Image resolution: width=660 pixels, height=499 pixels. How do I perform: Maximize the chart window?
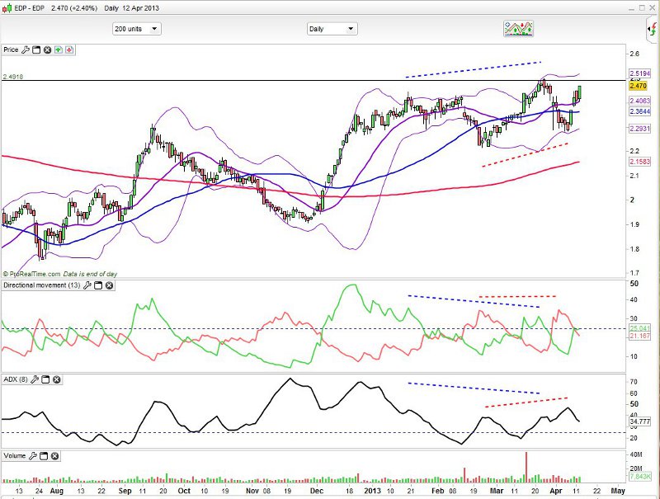coord(642,8)
